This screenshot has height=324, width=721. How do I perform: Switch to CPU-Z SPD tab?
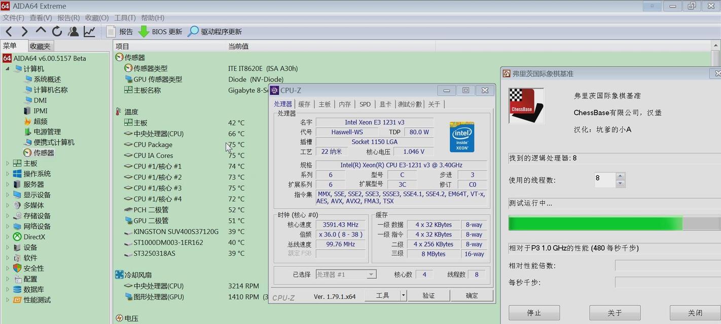point(365,104)
